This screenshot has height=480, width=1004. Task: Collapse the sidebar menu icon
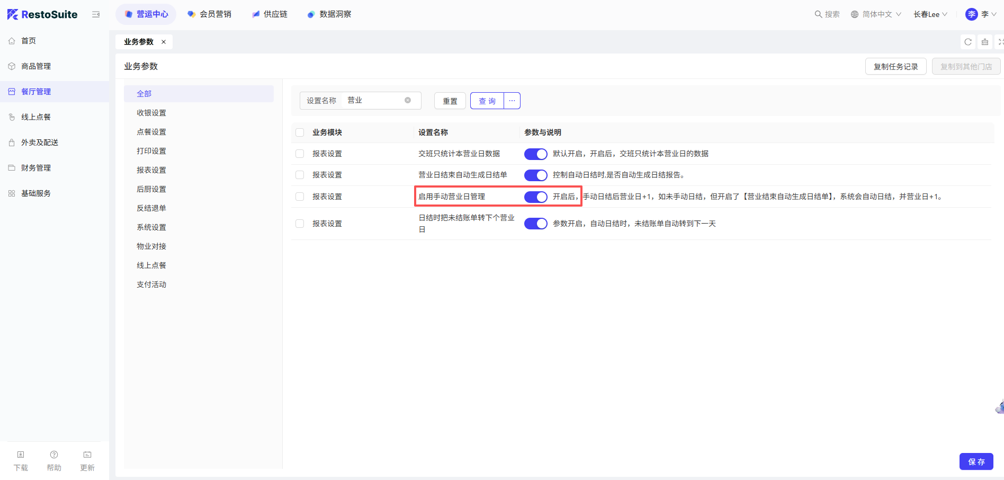point(96,14)
